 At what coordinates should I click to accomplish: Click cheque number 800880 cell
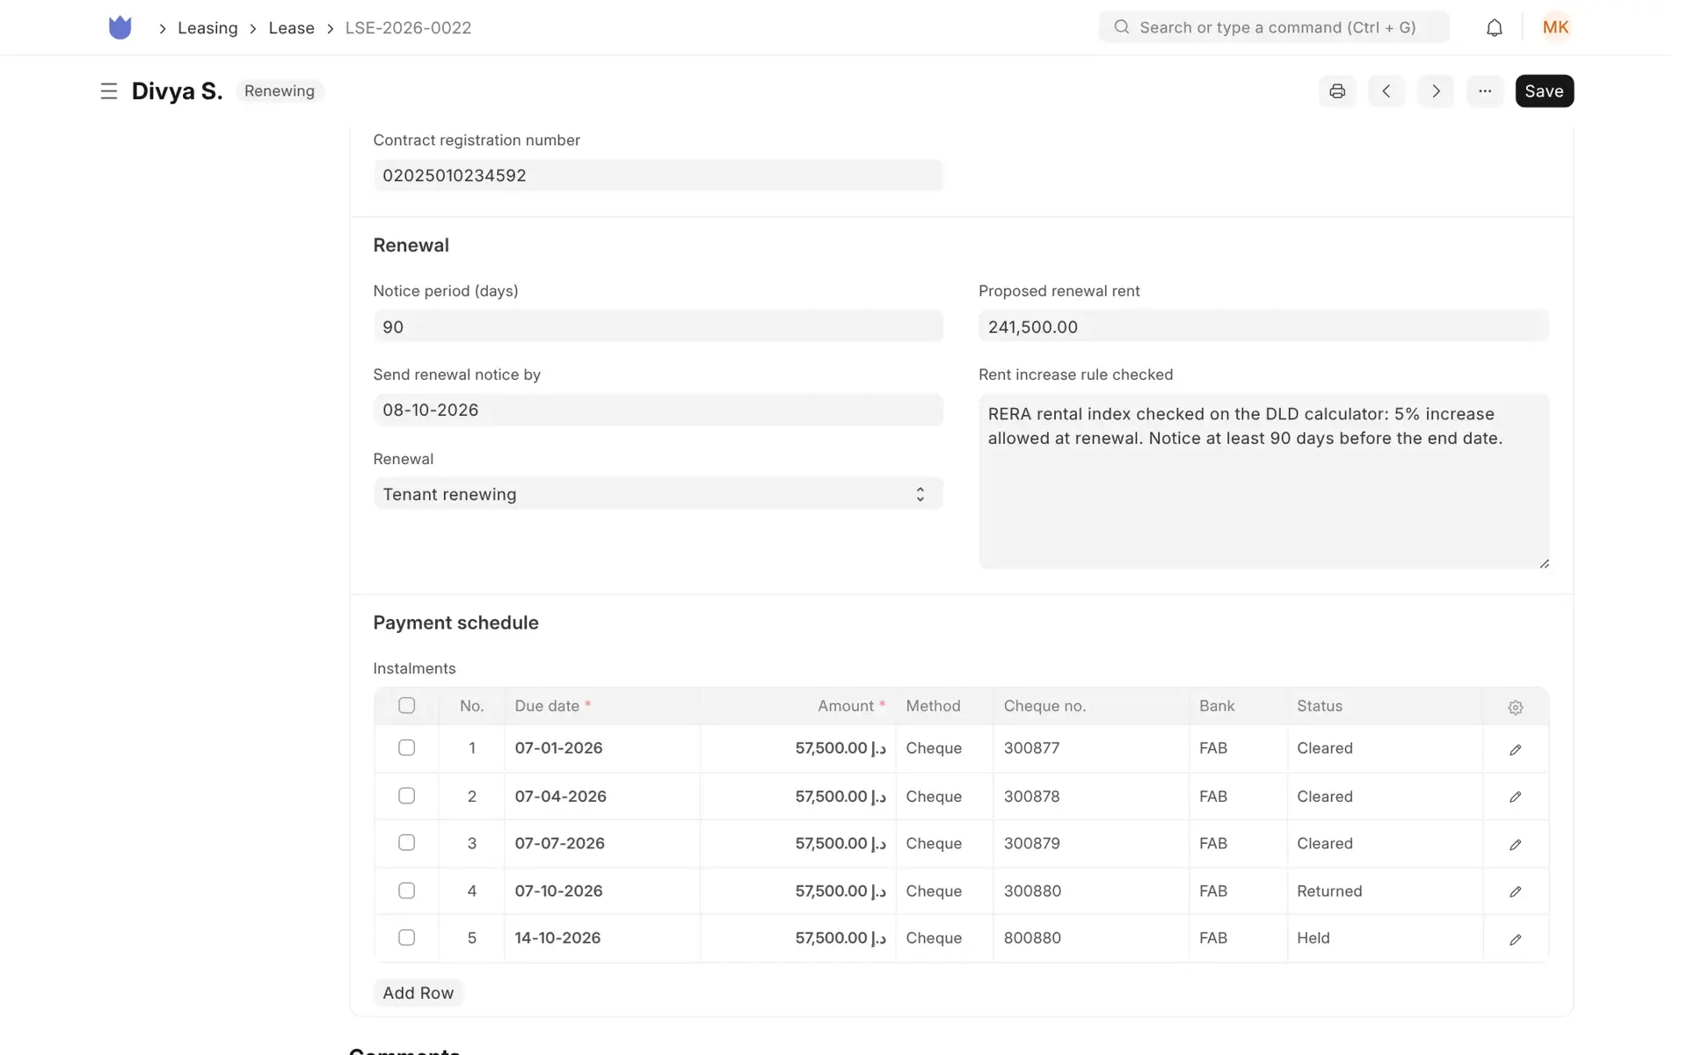click(1090, 938)
